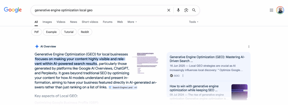
Task: Open the Mastering AI-Driven Search article link
Action: coord(207,59)
